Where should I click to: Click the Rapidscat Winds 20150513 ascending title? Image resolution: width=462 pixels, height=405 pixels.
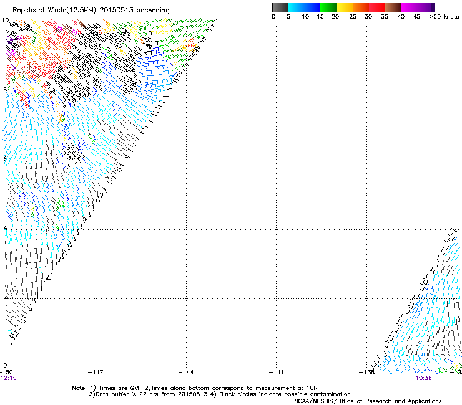click(91, 11)
